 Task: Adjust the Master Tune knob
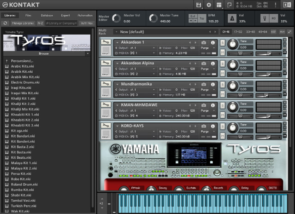tap(153, 18)
